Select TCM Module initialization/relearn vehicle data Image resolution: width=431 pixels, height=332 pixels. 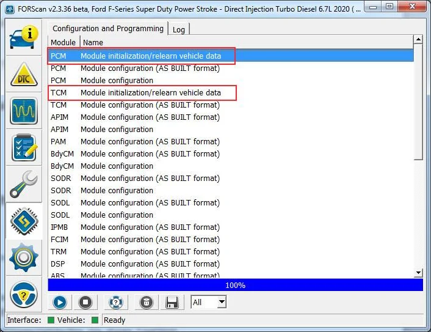click(x=231, y=93)
